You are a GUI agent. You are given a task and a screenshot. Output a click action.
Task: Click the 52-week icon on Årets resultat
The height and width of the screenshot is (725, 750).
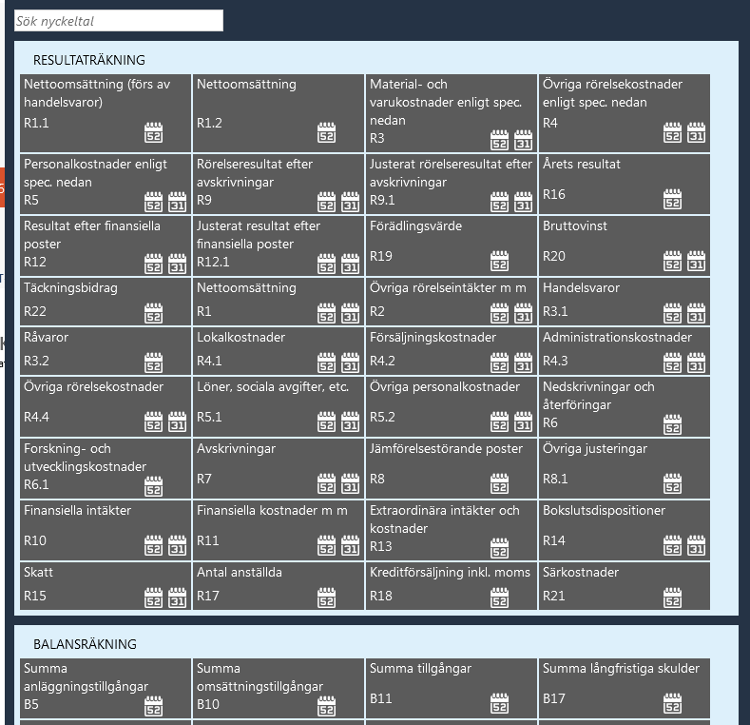672,199
